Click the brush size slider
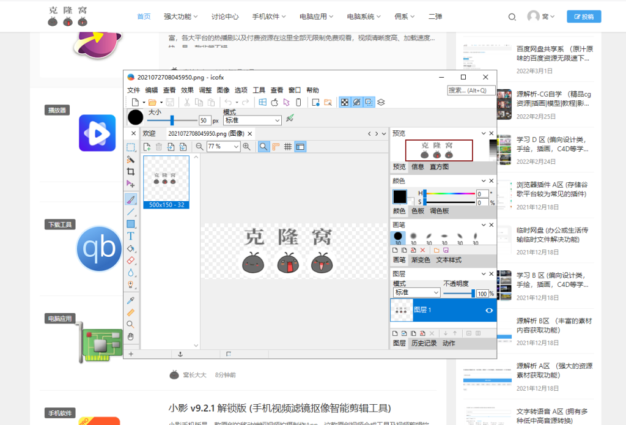 tap(172, 120)
